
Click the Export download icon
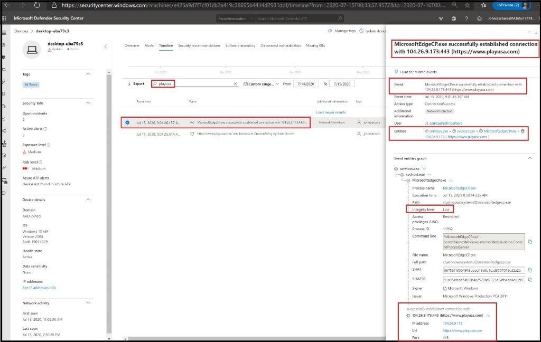coord(129,84)
